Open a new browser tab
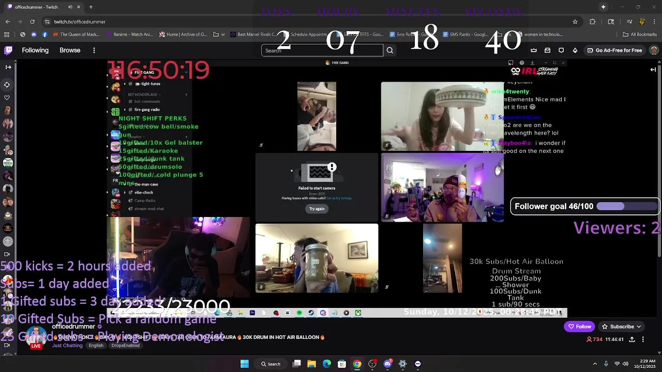 coord(91,7)
